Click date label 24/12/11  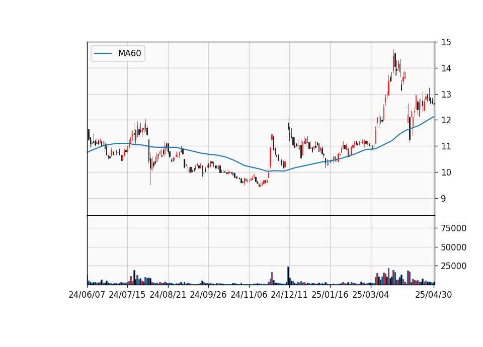pyautogui.click(x=289, y=295)
